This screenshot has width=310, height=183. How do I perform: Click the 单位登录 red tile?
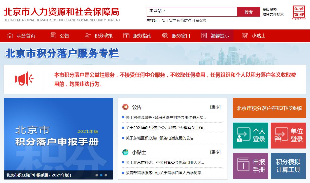[x=288, y=135]
